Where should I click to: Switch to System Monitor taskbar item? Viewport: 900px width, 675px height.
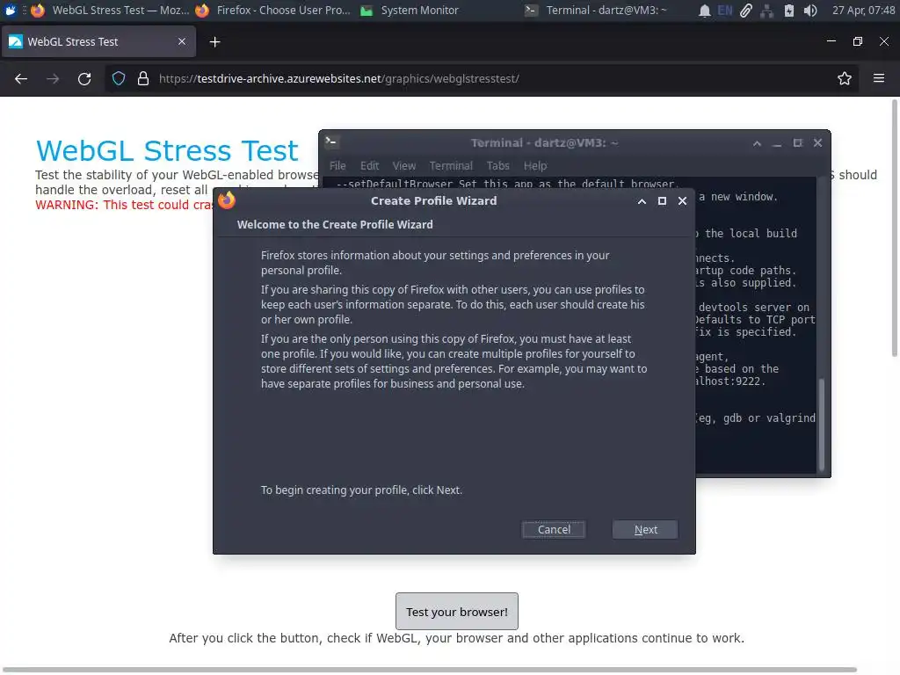(x=410, y=10)
